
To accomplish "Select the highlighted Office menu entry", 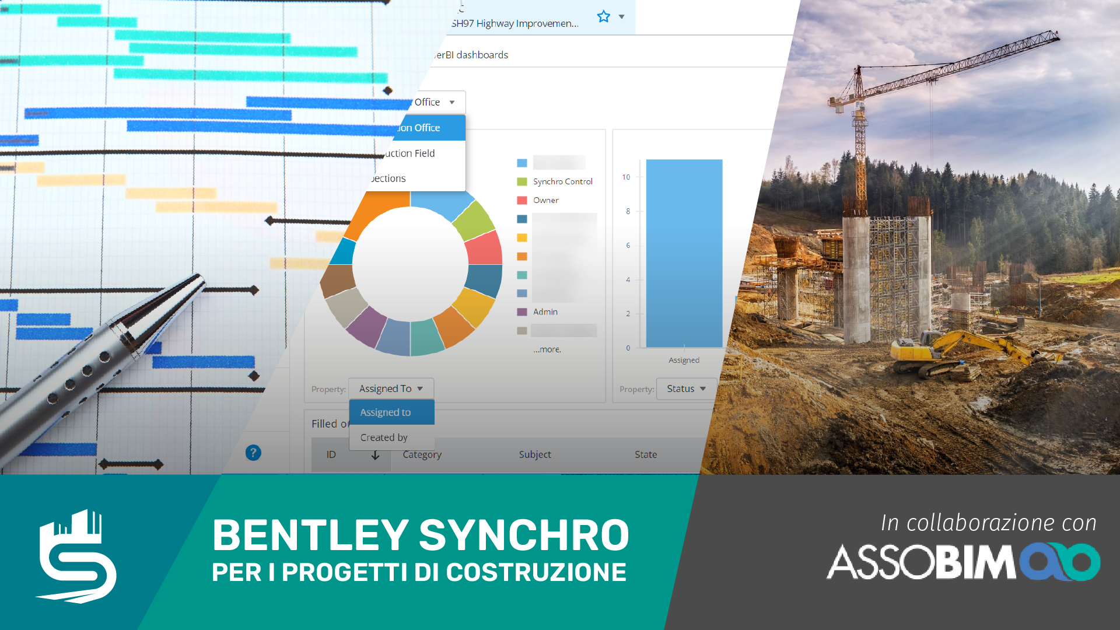I will pos(429,128).
